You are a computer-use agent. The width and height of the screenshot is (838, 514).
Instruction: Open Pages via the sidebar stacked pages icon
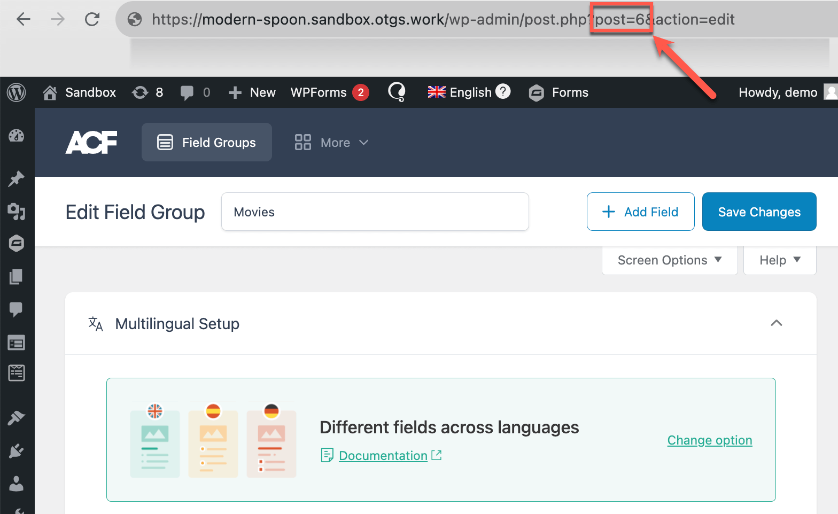click(17, 276)
